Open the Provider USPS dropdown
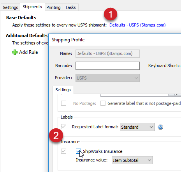181x172 pixels. point(107,78)
